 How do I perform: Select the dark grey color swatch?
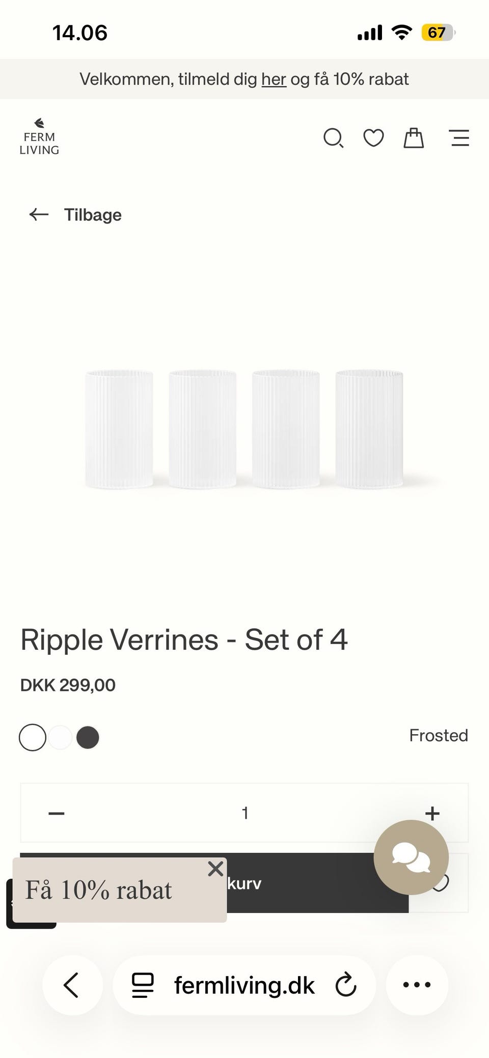pyautogui.click(x=88, y=737)
